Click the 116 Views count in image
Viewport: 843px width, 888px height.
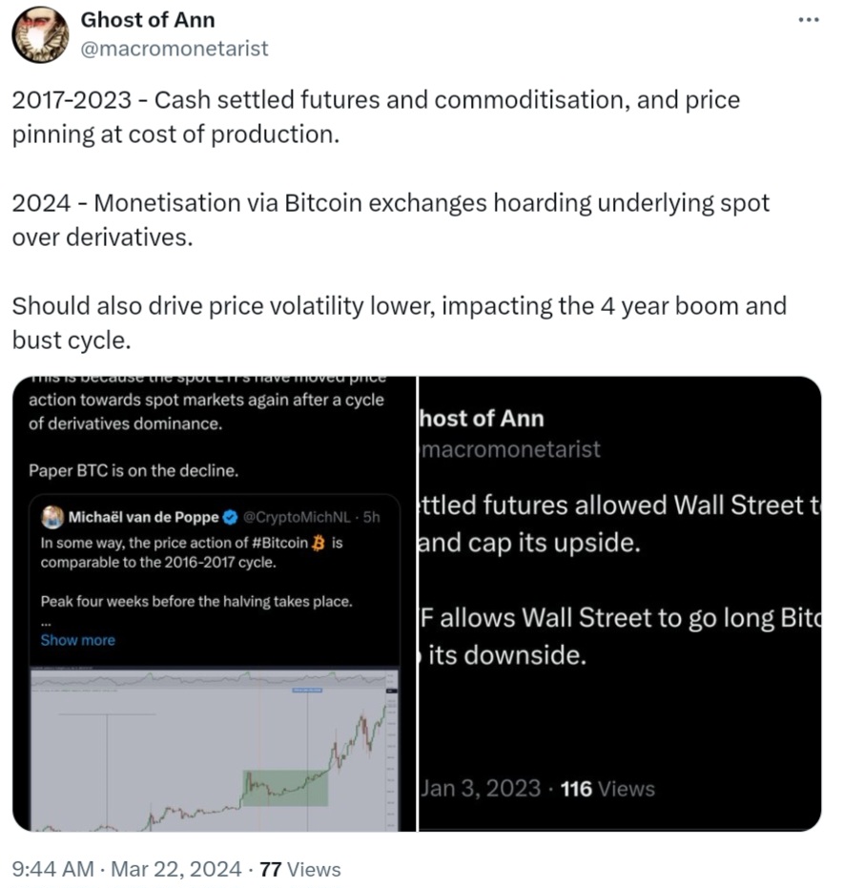pos(607,789)
